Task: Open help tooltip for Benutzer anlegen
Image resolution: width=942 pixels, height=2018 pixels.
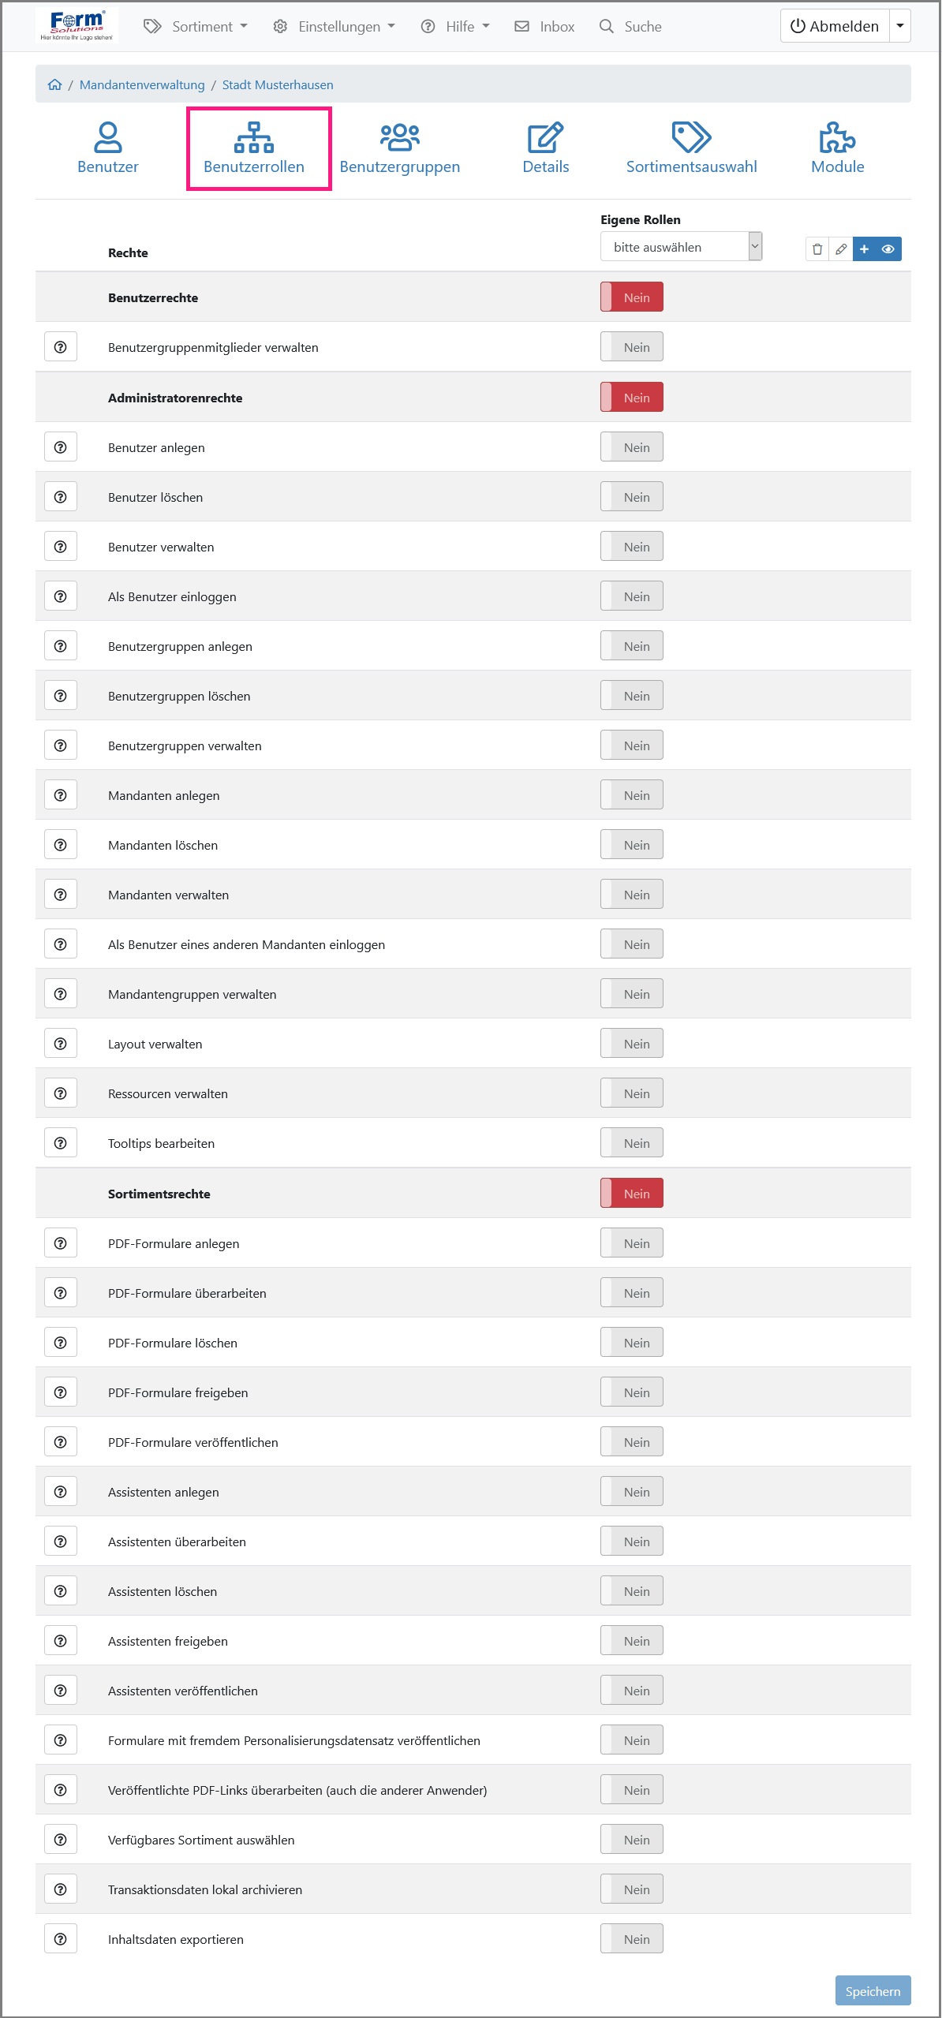Action: [x=61, y=447]
